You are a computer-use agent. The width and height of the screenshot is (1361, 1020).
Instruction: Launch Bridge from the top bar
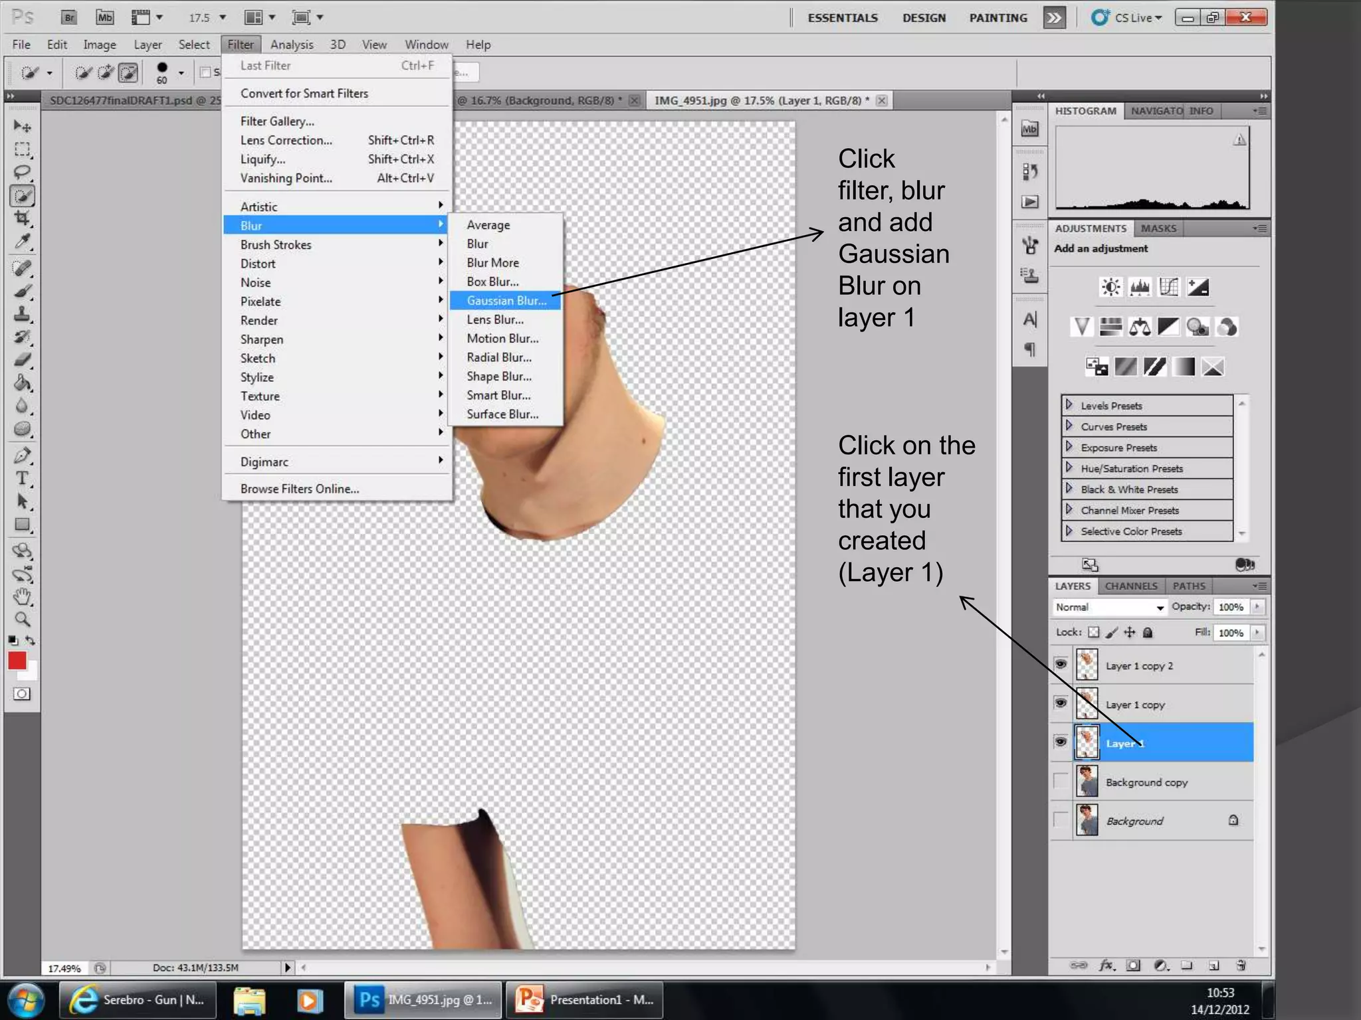[x=69, y=17]
